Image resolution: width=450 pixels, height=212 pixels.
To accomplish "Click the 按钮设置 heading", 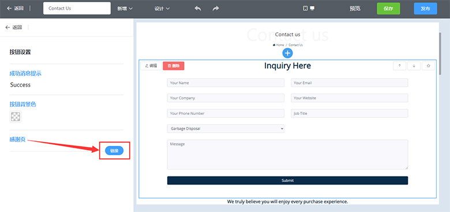I will pos(20,52).
